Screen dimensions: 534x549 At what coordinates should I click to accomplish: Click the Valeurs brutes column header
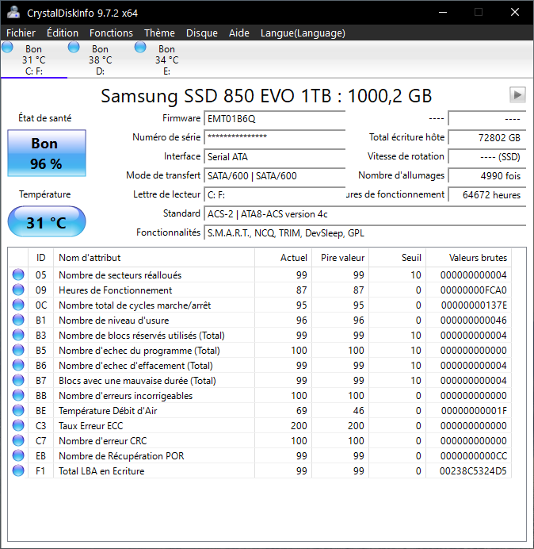(x=468, y=258)
